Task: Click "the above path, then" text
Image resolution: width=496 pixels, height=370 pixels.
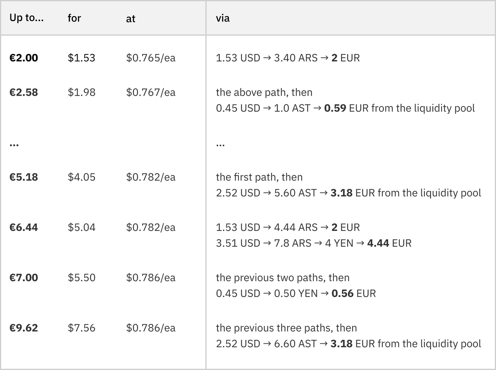Action: point(264,92)
